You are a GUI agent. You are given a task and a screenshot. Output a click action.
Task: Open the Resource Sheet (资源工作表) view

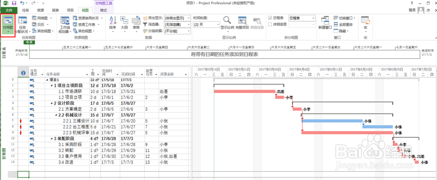coord(86,24)
